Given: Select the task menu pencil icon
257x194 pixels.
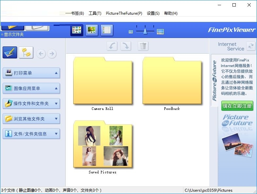Looking at the screenshot, I should click(10, 53).
